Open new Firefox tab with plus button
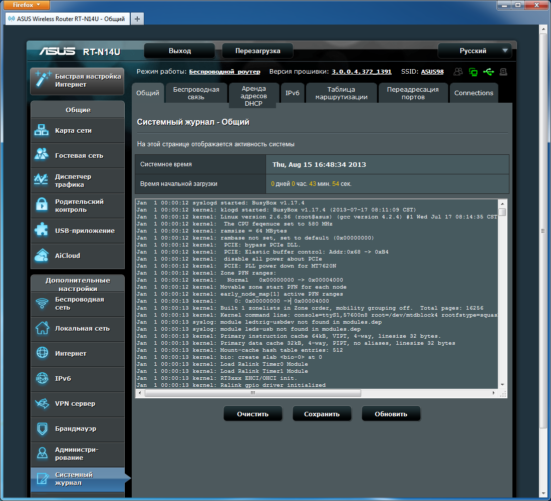 [137, 19]
